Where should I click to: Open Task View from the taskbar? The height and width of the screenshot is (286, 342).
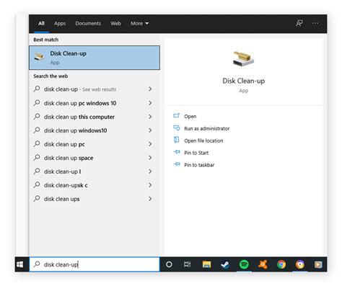(188, 264)
